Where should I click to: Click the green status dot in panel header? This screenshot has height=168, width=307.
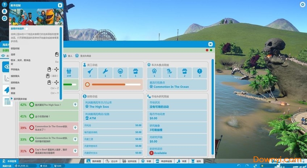click(211, 50)
